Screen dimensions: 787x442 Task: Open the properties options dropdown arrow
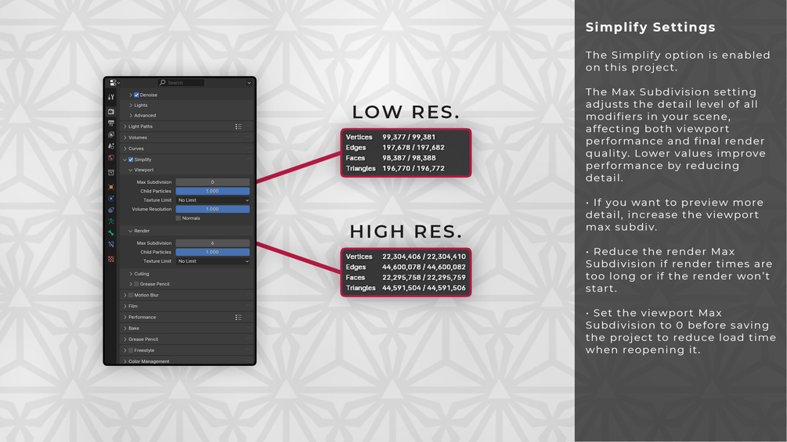coord(249,83)
